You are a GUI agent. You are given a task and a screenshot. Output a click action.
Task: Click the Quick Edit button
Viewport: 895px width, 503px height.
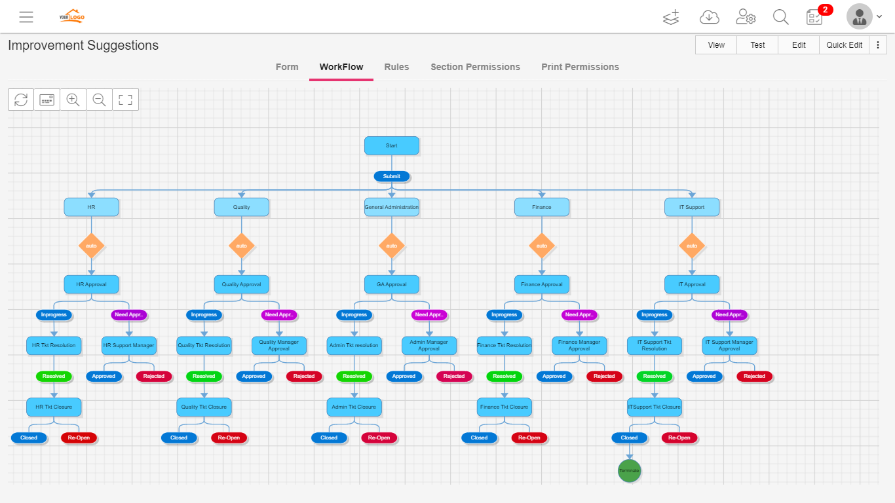[x=844, y=45]
